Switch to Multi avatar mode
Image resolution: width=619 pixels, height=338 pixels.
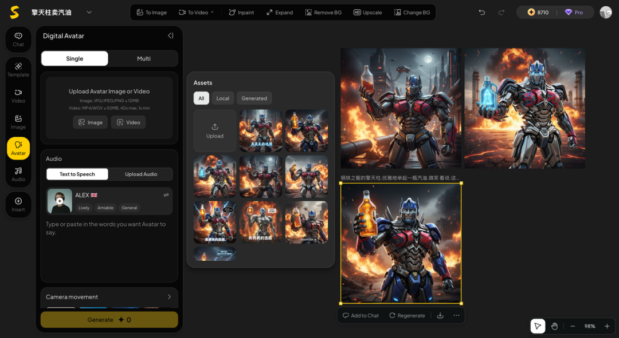tap(143, 58)
